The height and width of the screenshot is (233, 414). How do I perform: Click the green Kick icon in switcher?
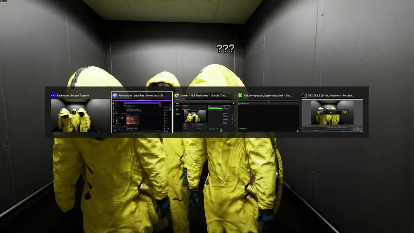(x=240, y=95)
